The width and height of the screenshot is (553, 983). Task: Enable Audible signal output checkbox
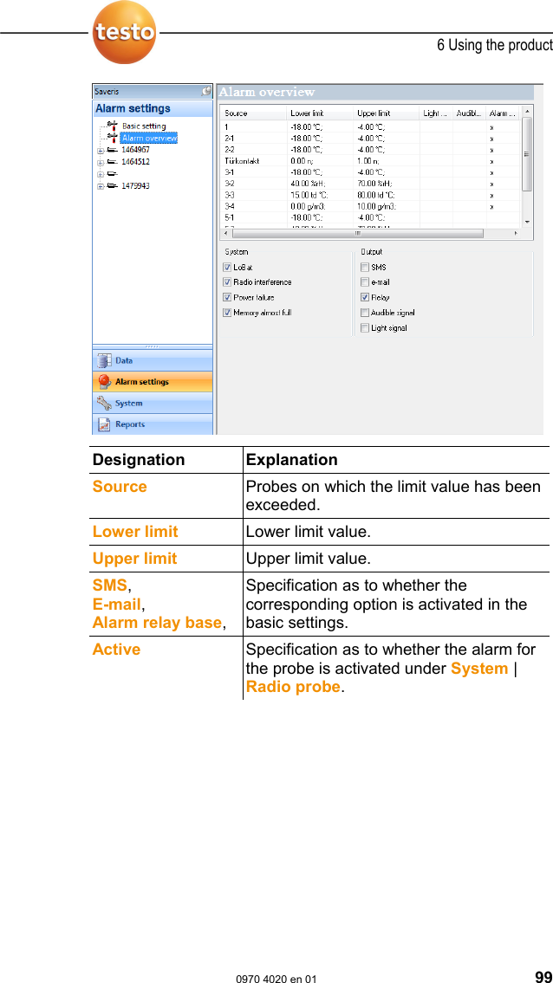[x=365, y=312]
